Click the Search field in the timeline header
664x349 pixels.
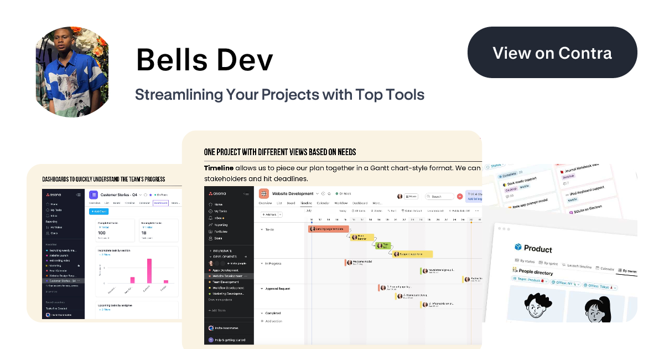point(439,196)
